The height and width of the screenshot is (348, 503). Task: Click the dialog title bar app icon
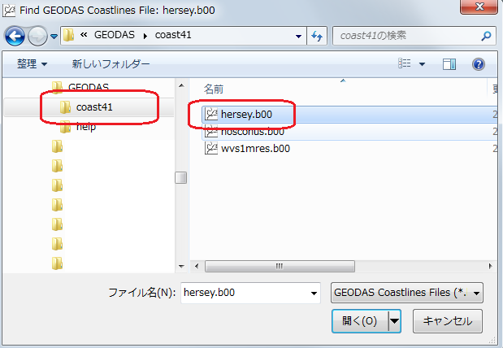(x=9, y=11)
